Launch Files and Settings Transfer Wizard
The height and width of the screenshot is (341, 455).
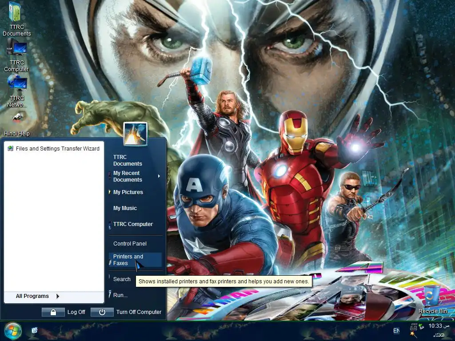click(53, 148)
